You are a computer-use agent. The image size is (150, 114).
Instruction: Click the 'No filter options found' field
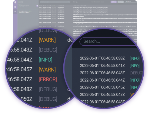pos(100,2)
